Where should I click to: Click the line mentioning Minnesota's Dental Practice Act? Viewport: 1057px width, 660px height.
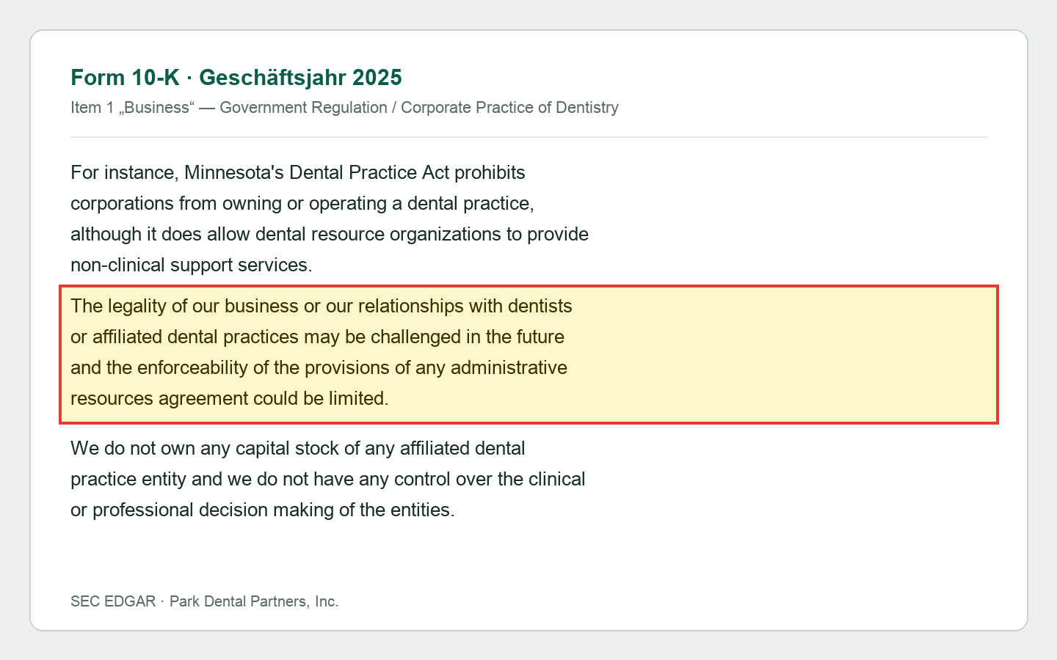tap(298, 172)
